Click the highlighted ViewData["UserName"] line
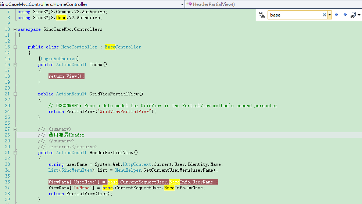Image resolution: width=362 pixels, height=204 pixels. coord(133,182)
